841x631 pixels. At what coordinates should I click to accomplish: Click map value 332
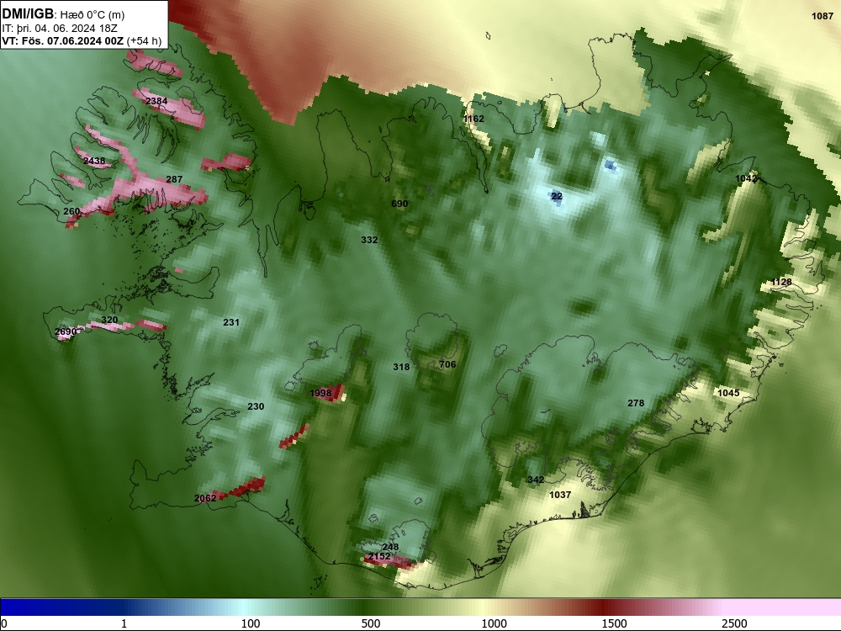click(369, 240)
